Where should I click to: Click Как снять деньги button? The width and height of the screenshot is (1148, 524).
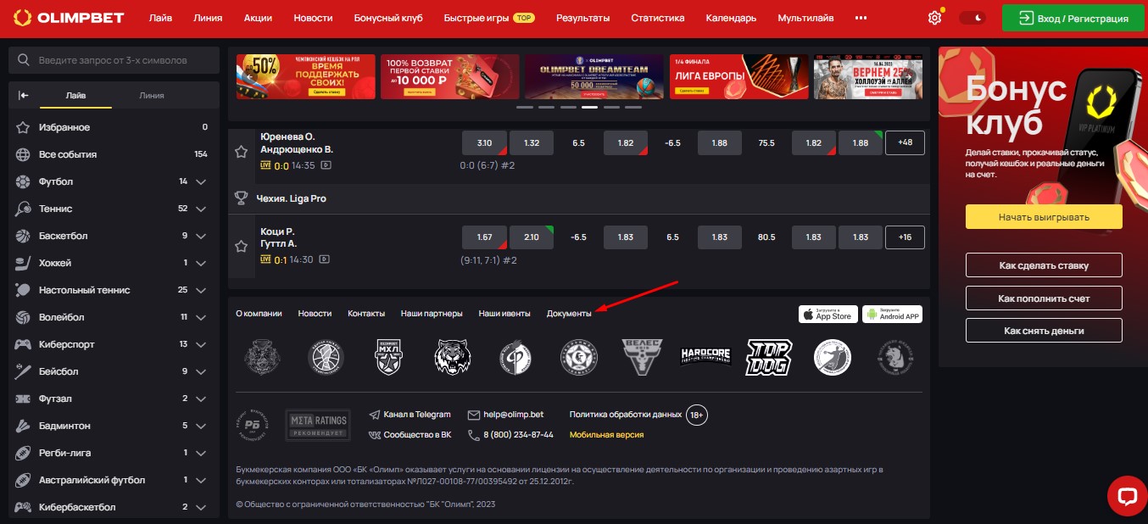coord(1044,331)
